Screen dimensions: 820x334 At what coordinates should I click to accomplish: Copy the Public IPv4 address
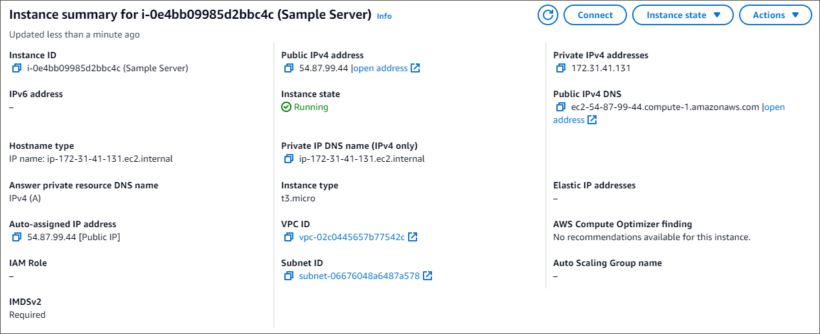point(289,68)
